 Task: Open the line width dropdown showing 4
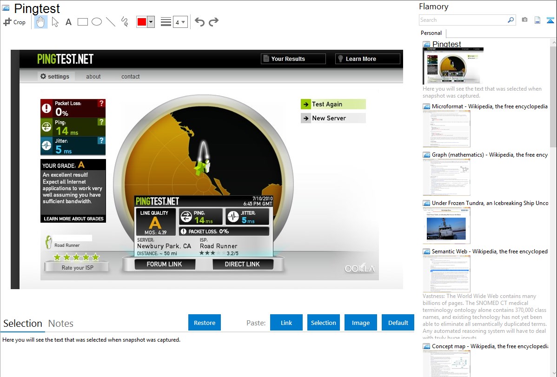[x=180, y=22]
